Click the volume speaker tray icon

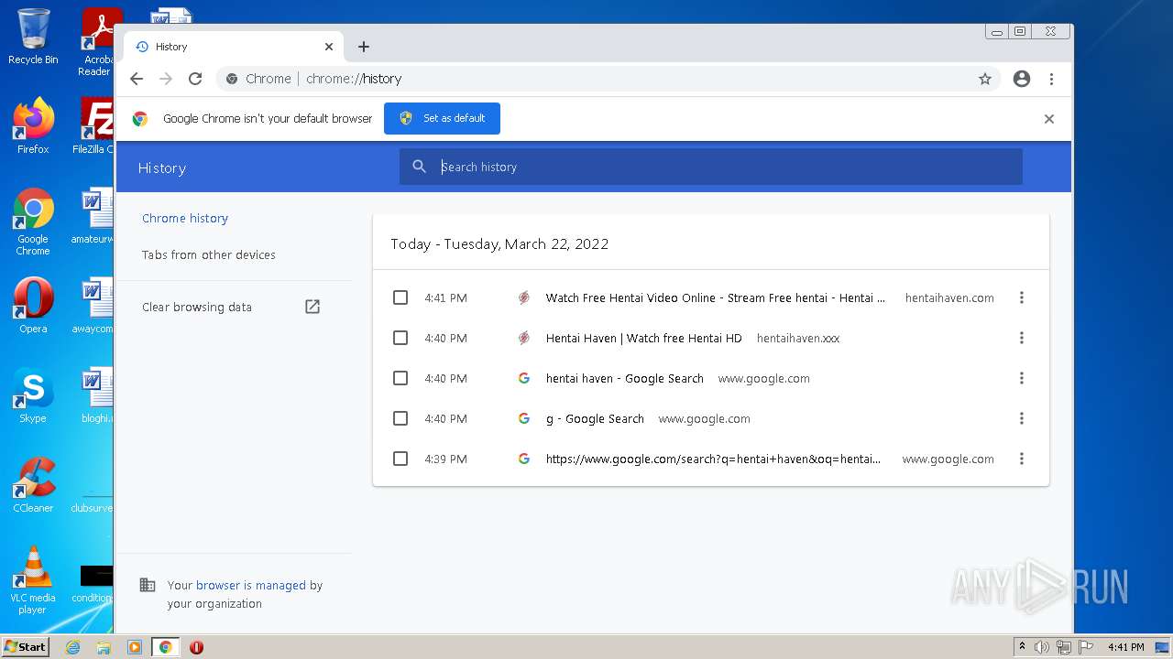(1042, 647)
